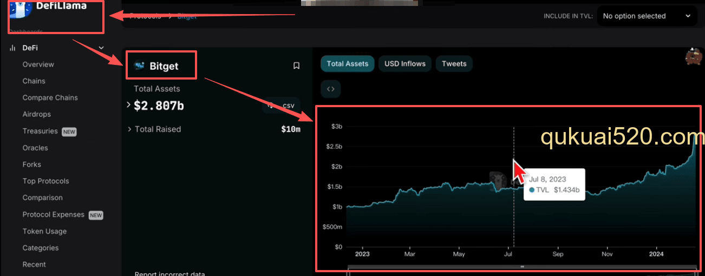Click the embed code icon button
Screen dimensions: 705x276
pyautogui.click(x=331, y=89)
